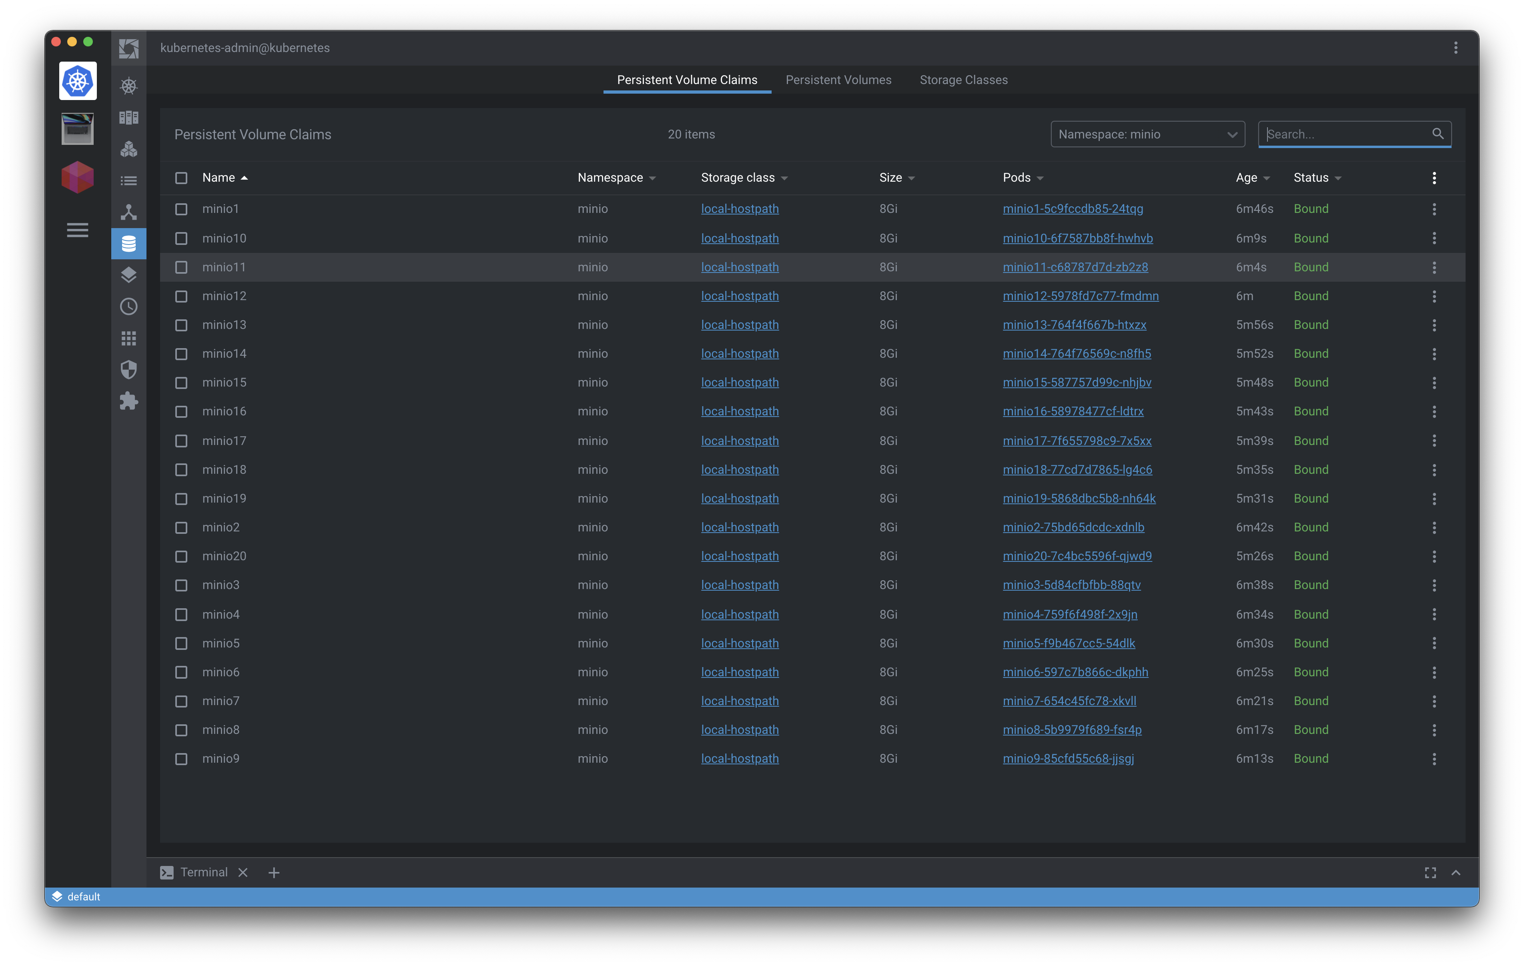
Task: Click the Bound status for minio6
Action: tap(1311, 672)
